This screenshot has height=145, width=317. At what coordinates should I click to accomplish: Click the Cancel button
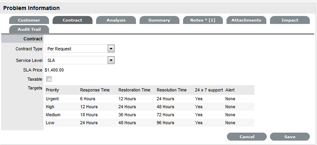click(247, 137)
